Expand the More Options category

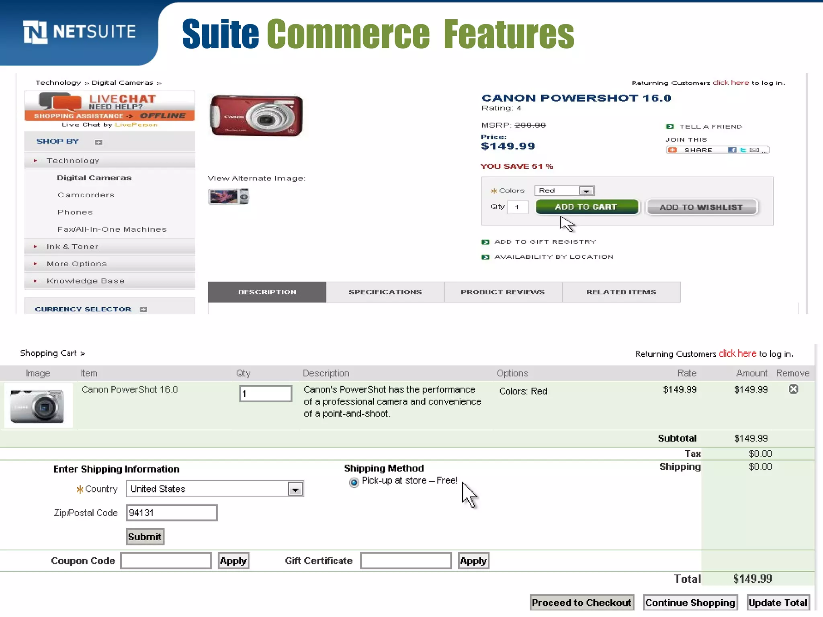click(110, 264)
